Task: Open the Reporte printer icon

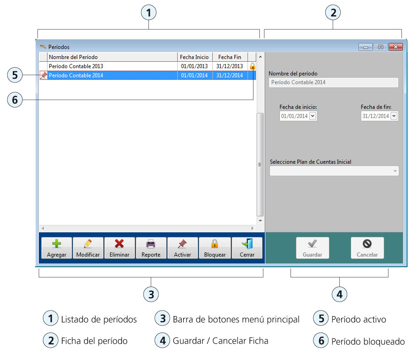Action: pyautogui.click(x=151, y=243)
